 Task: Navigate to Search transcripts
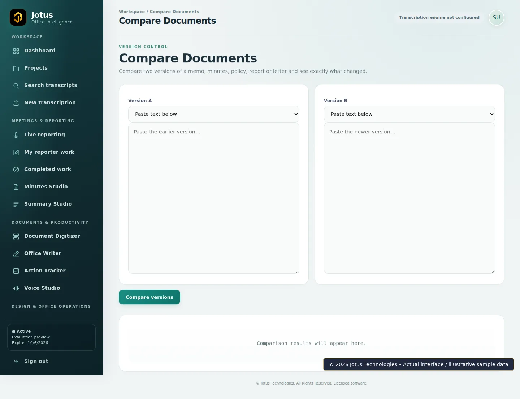coord(52,85)
